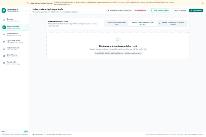Start a New Assessment
This screenshot has width=206, height=137.
[179, 10]
